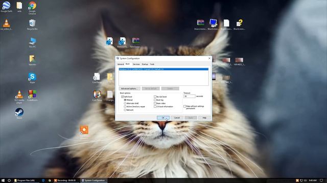Click the Cortana circle on the taskbar
Image resolution: width=327 pixels, height=183 pixels.
9,180
